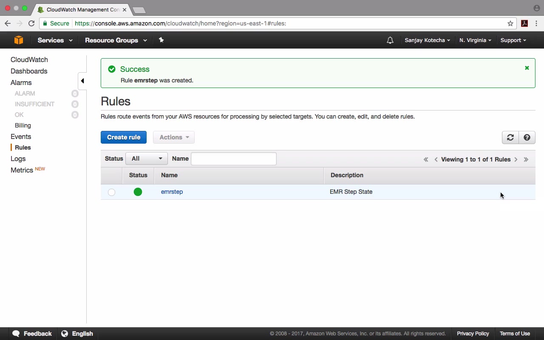The width and height of the screenshot is (544, 340).
Task: Click the browser forward arrow
Action: click(x=19, y=23)
